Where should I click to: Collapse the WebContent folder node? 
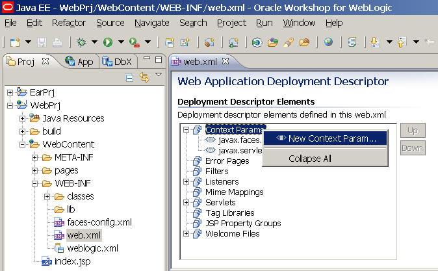pyautogui.click(x=22, y=144)
